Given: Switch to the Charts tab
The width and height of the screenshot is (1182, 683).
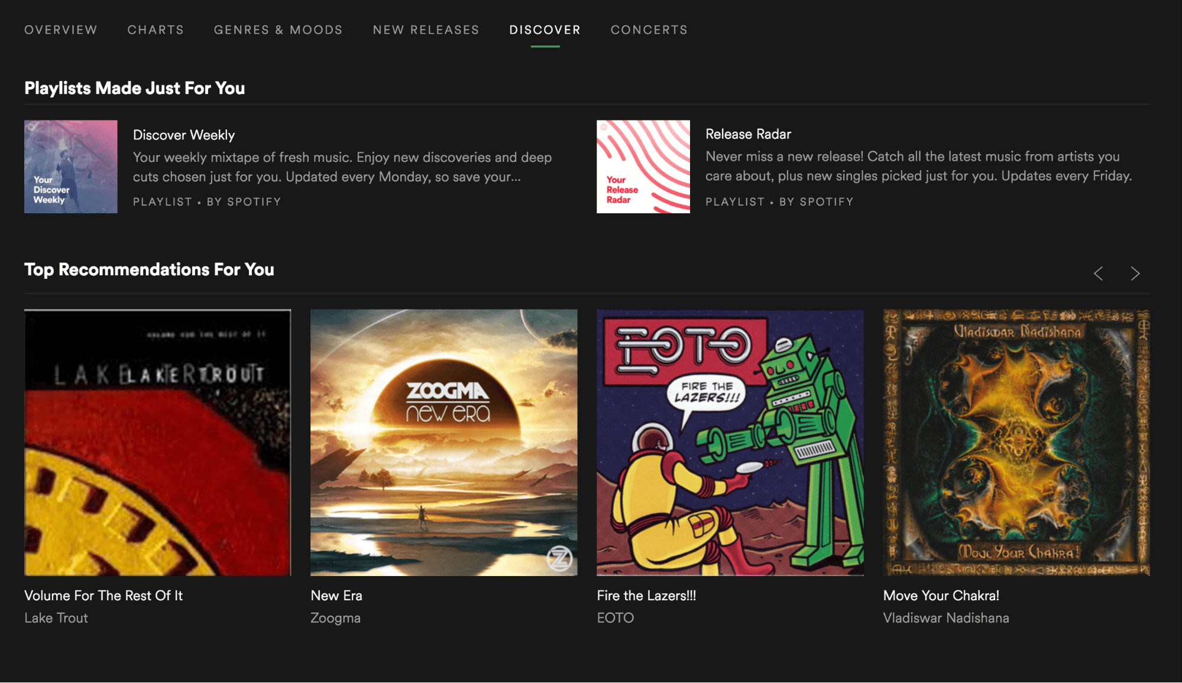Looking at the screenshot, I should coord(156,30).
